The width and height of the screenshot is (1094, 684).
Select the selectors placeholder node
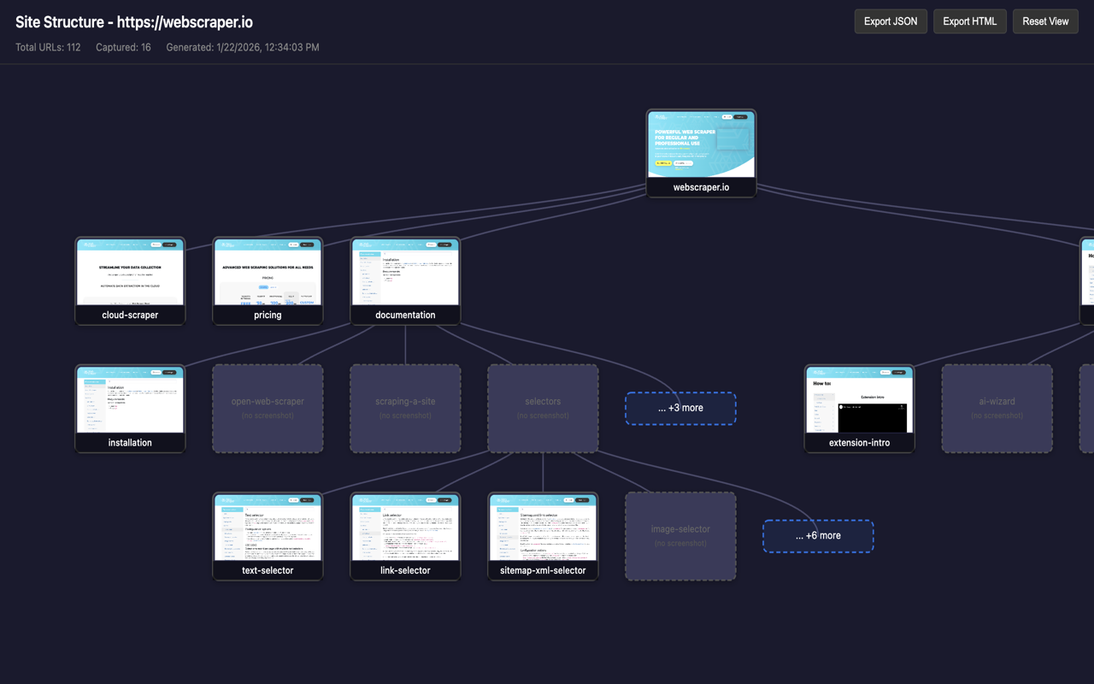click(x=543, y=409)
